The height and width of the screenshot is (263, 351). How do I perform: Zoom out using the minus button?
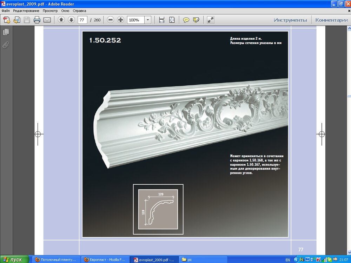click(x=111, y=20)
